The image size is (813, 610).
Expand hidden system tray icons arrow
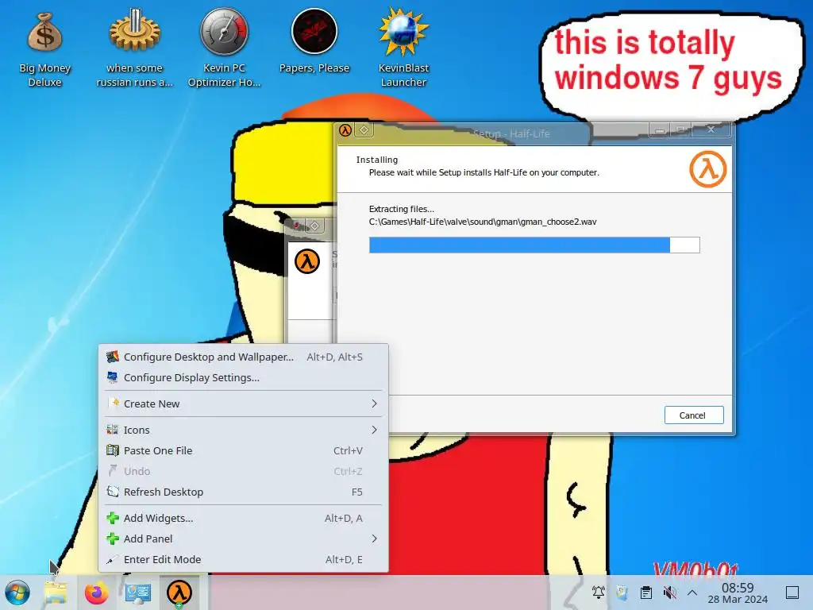pyautogui.click(x=692, y=592)
